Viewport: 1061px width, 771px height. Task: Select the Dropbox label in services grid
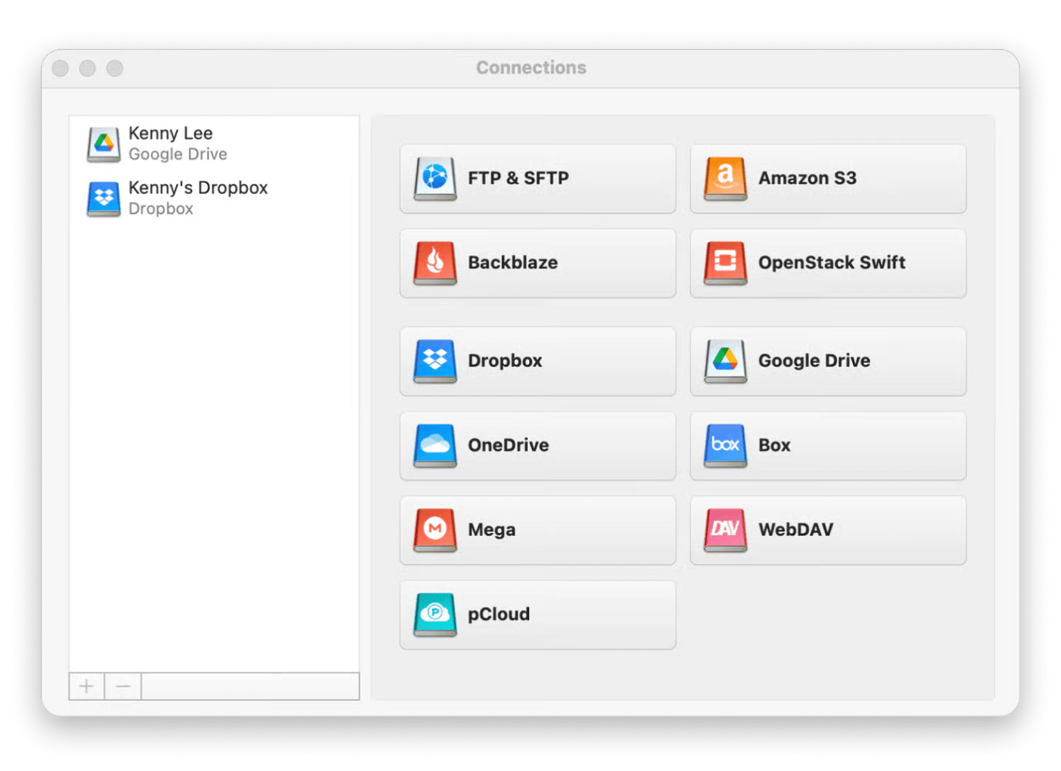tap(505, 360)
